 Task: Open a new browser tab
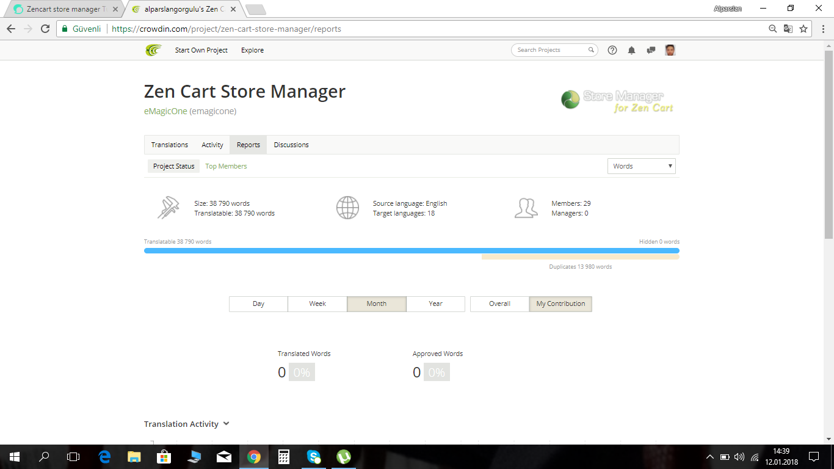(255, 9)
